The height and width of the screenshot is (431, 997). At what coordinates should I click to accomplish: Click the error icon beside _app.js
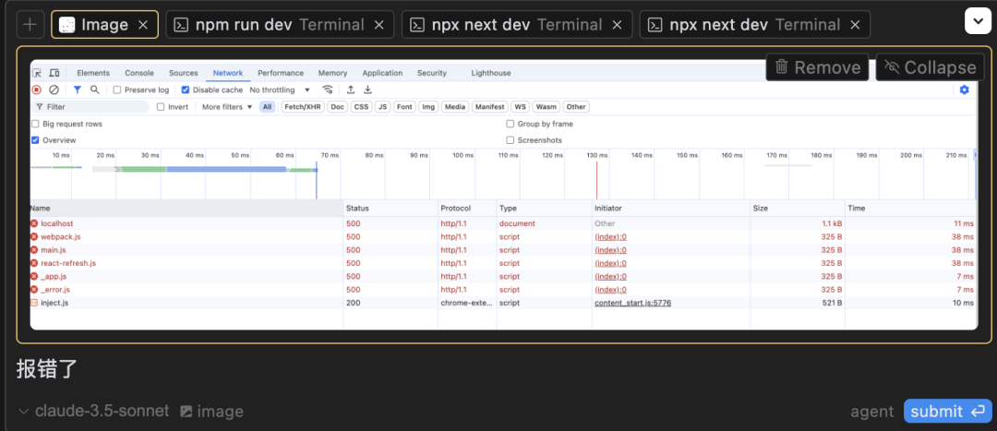point(34,277)
